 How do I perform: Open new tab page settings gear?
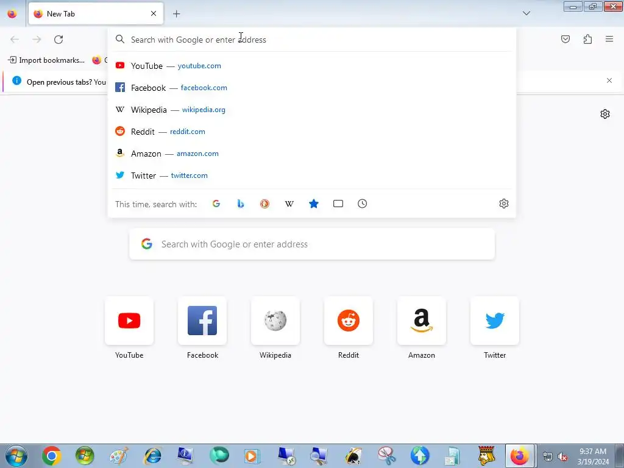(605, 114)
